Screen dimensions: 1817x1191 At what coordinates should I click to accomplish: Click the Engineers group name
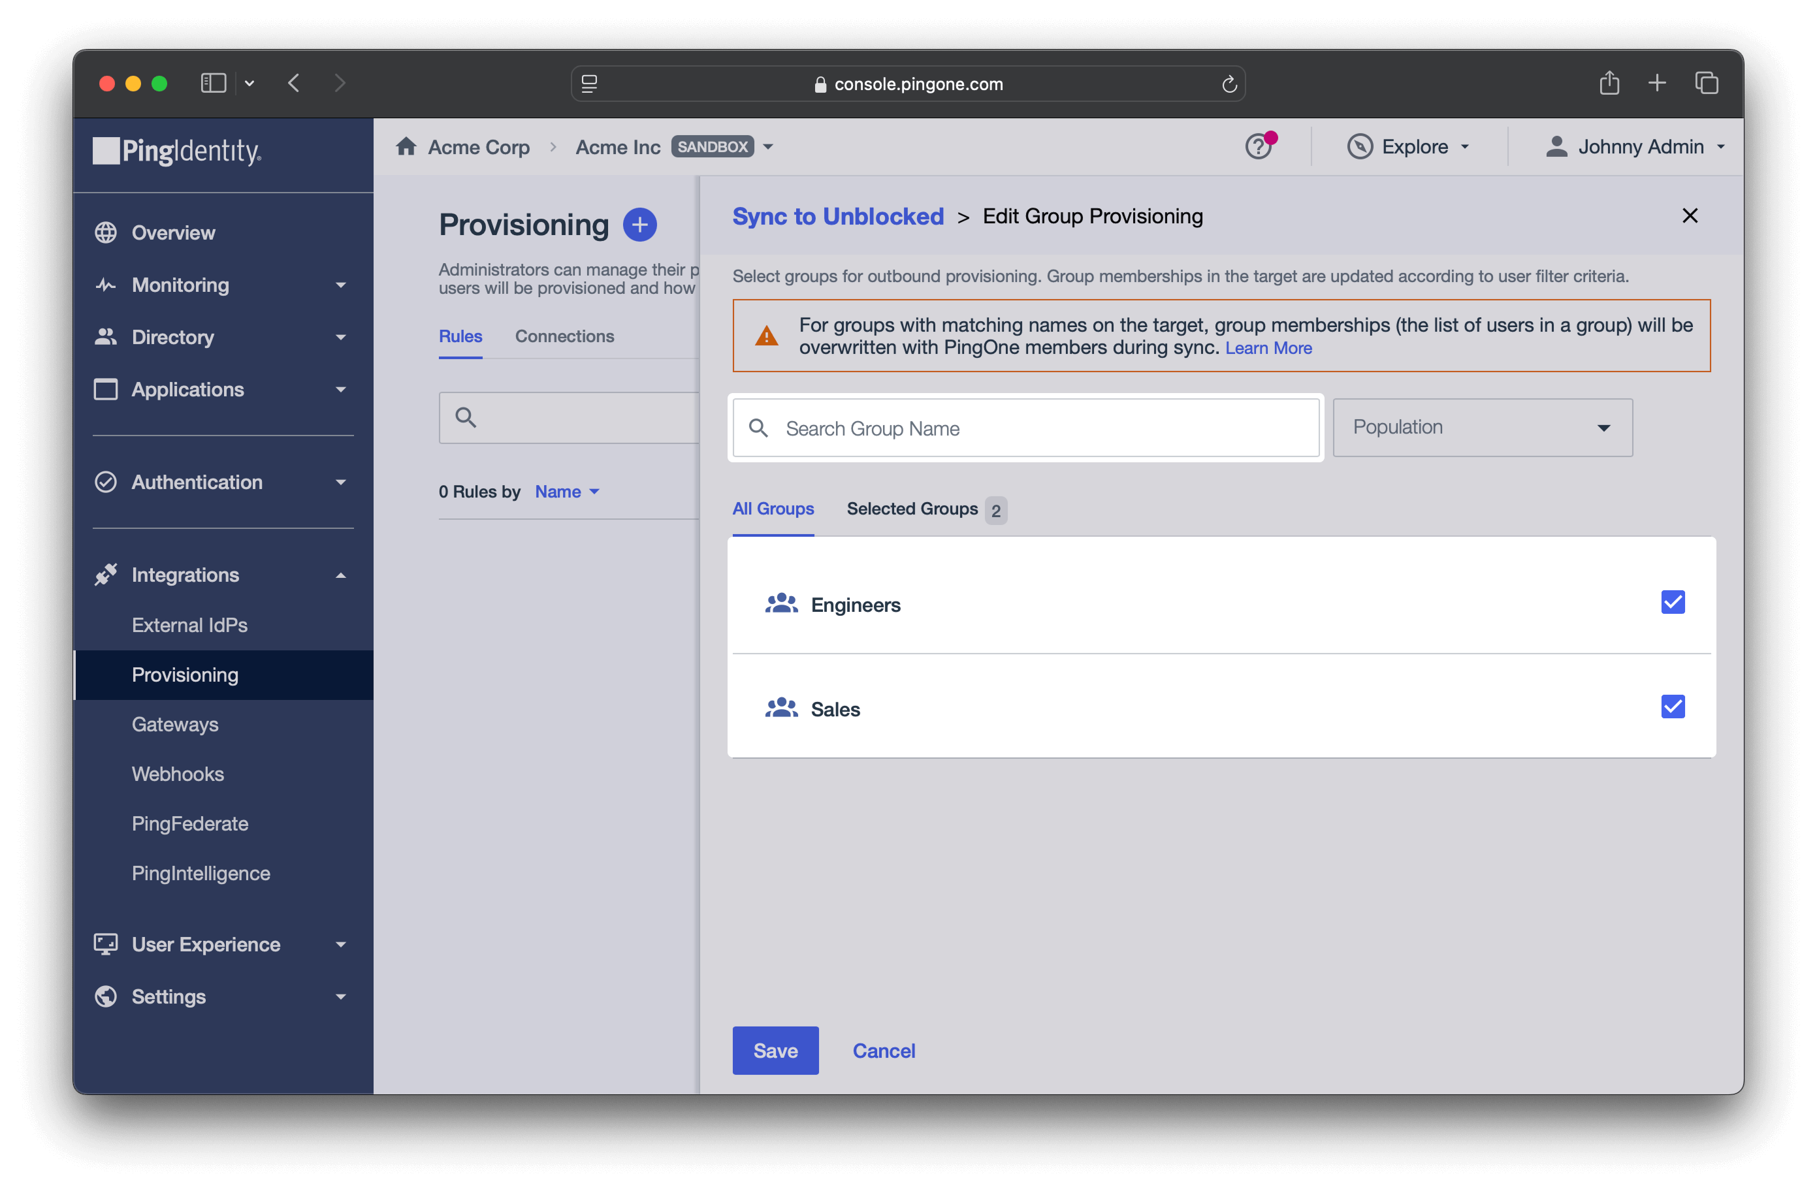(x=855, y=605)
